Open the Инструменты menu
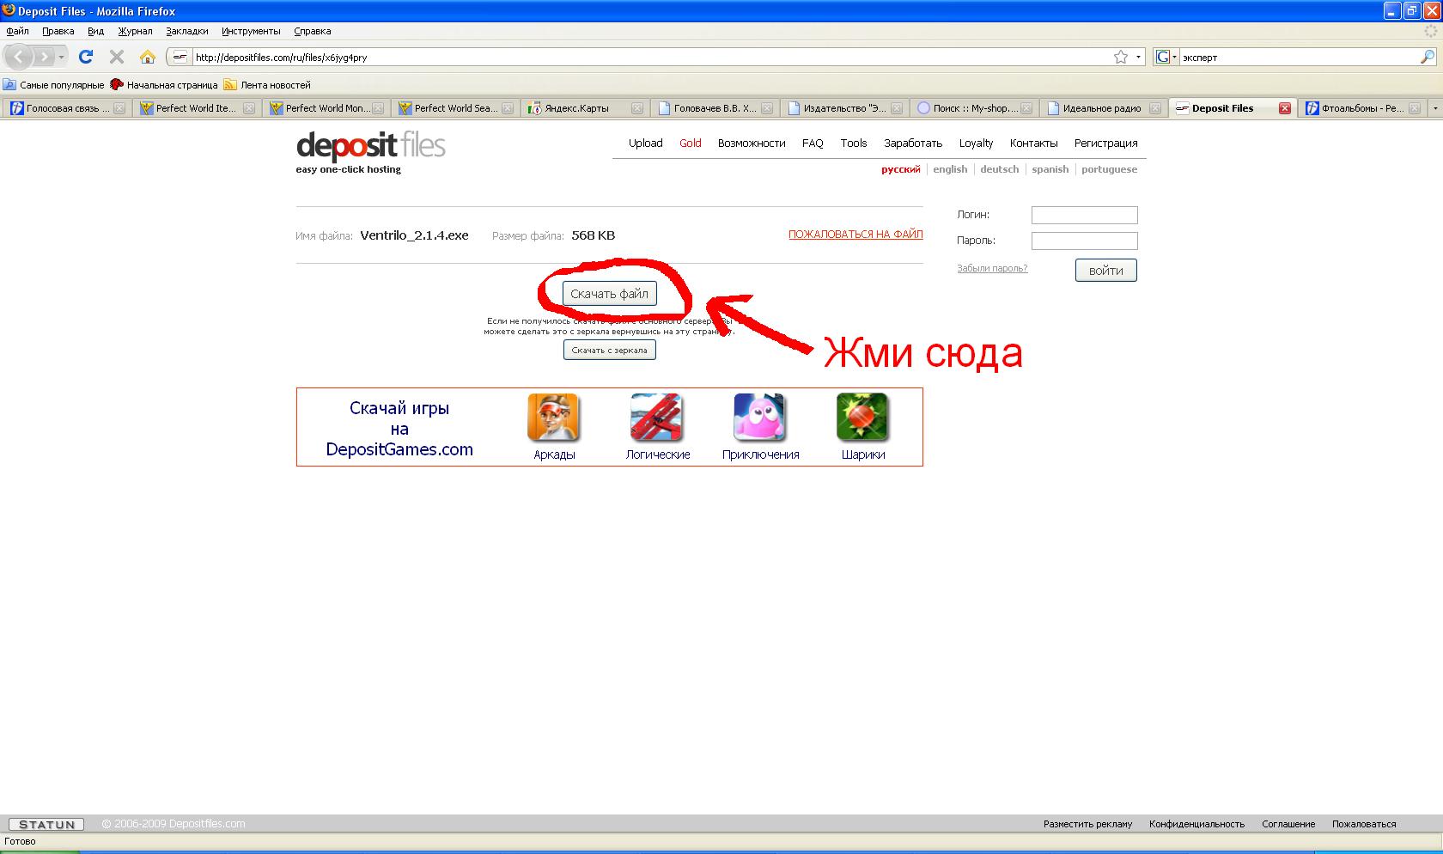1443x854 pixels. click(251, 31)
